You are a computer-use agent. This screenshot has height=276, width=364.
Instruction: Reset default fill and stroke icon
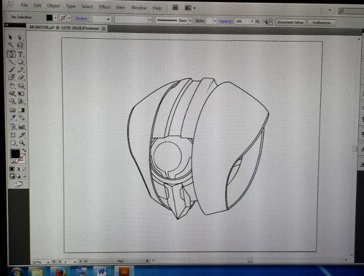pos(13,162)
